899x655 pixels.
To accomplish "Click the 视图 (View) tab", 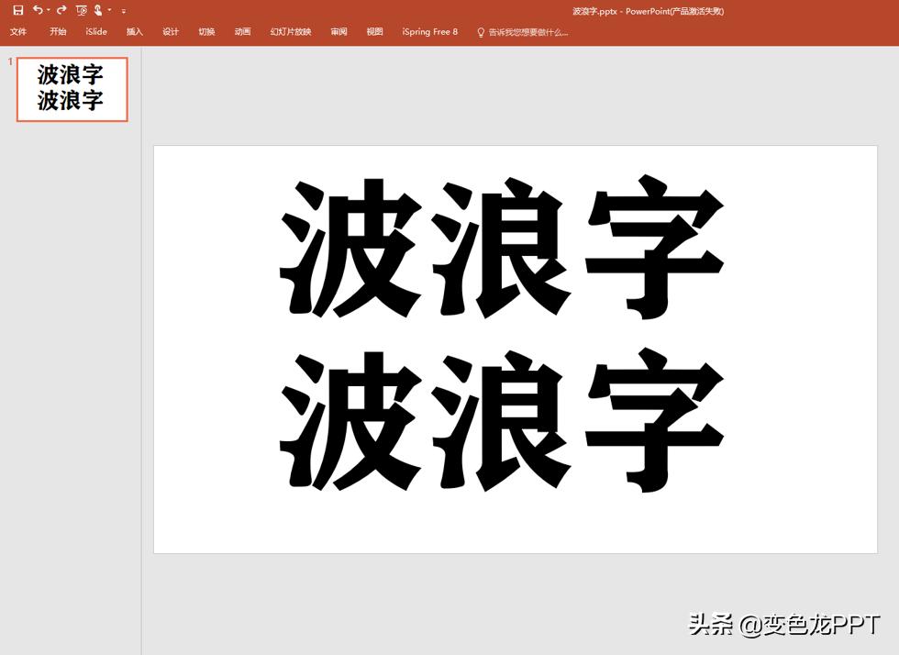I will (x=373, y=30).
